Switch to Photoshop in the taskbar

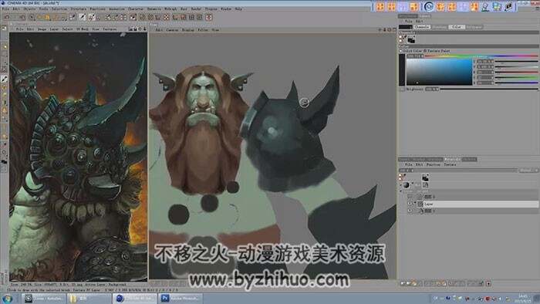[181, 299]
